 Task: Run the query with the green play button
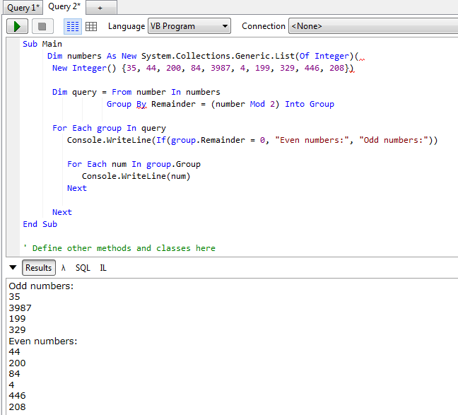pos(17,26)
